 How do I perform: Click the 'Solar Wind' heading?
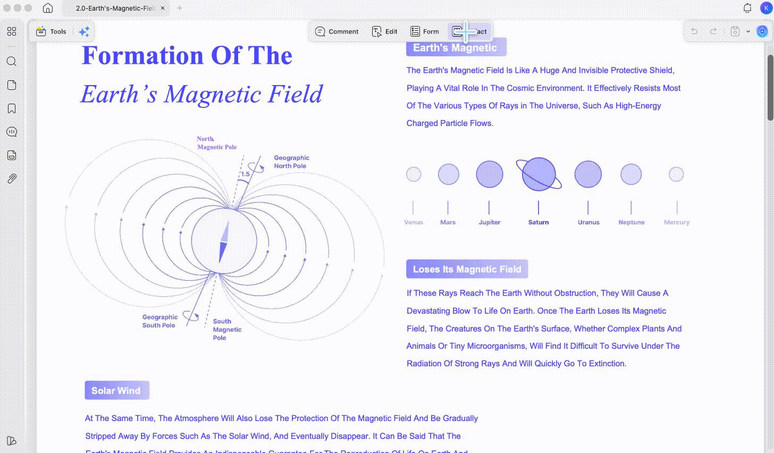coord(117,390)
